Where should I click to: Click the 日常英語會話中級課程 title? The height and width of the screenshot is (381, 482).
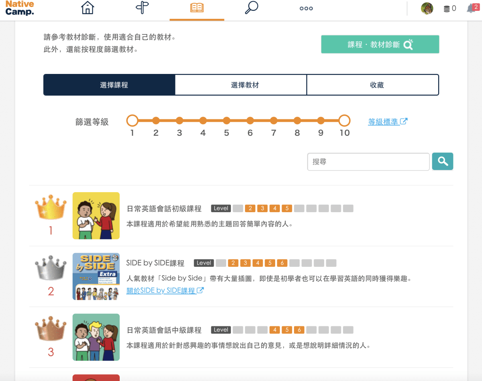[x=164, y=330]
